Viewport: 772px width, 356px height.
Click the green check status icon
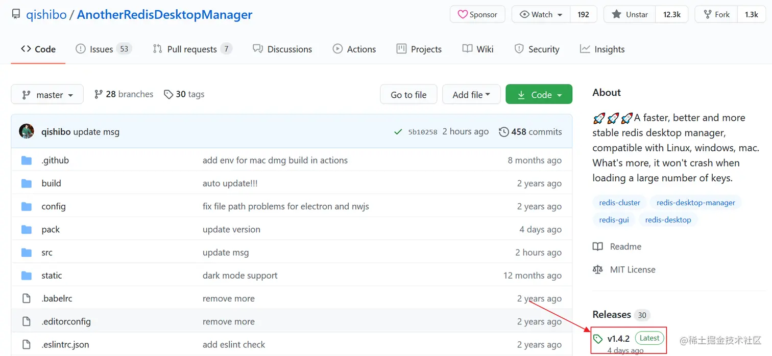click(398, 132)
